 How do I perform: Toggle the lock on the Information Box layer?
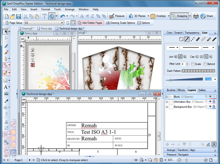(x=214, y=102)
